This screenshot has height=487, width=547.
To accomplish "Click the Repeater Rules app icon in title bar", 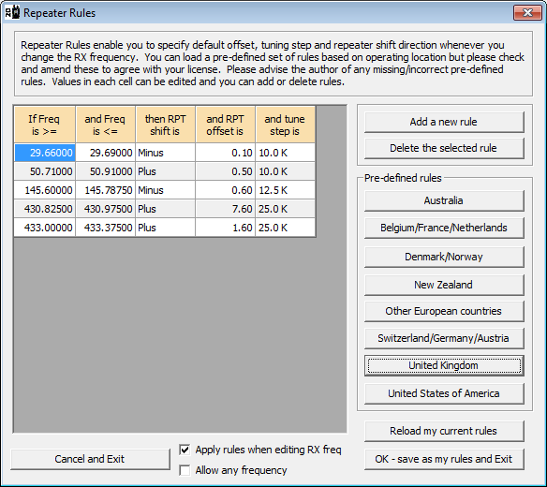I will (x=12, y=13).
